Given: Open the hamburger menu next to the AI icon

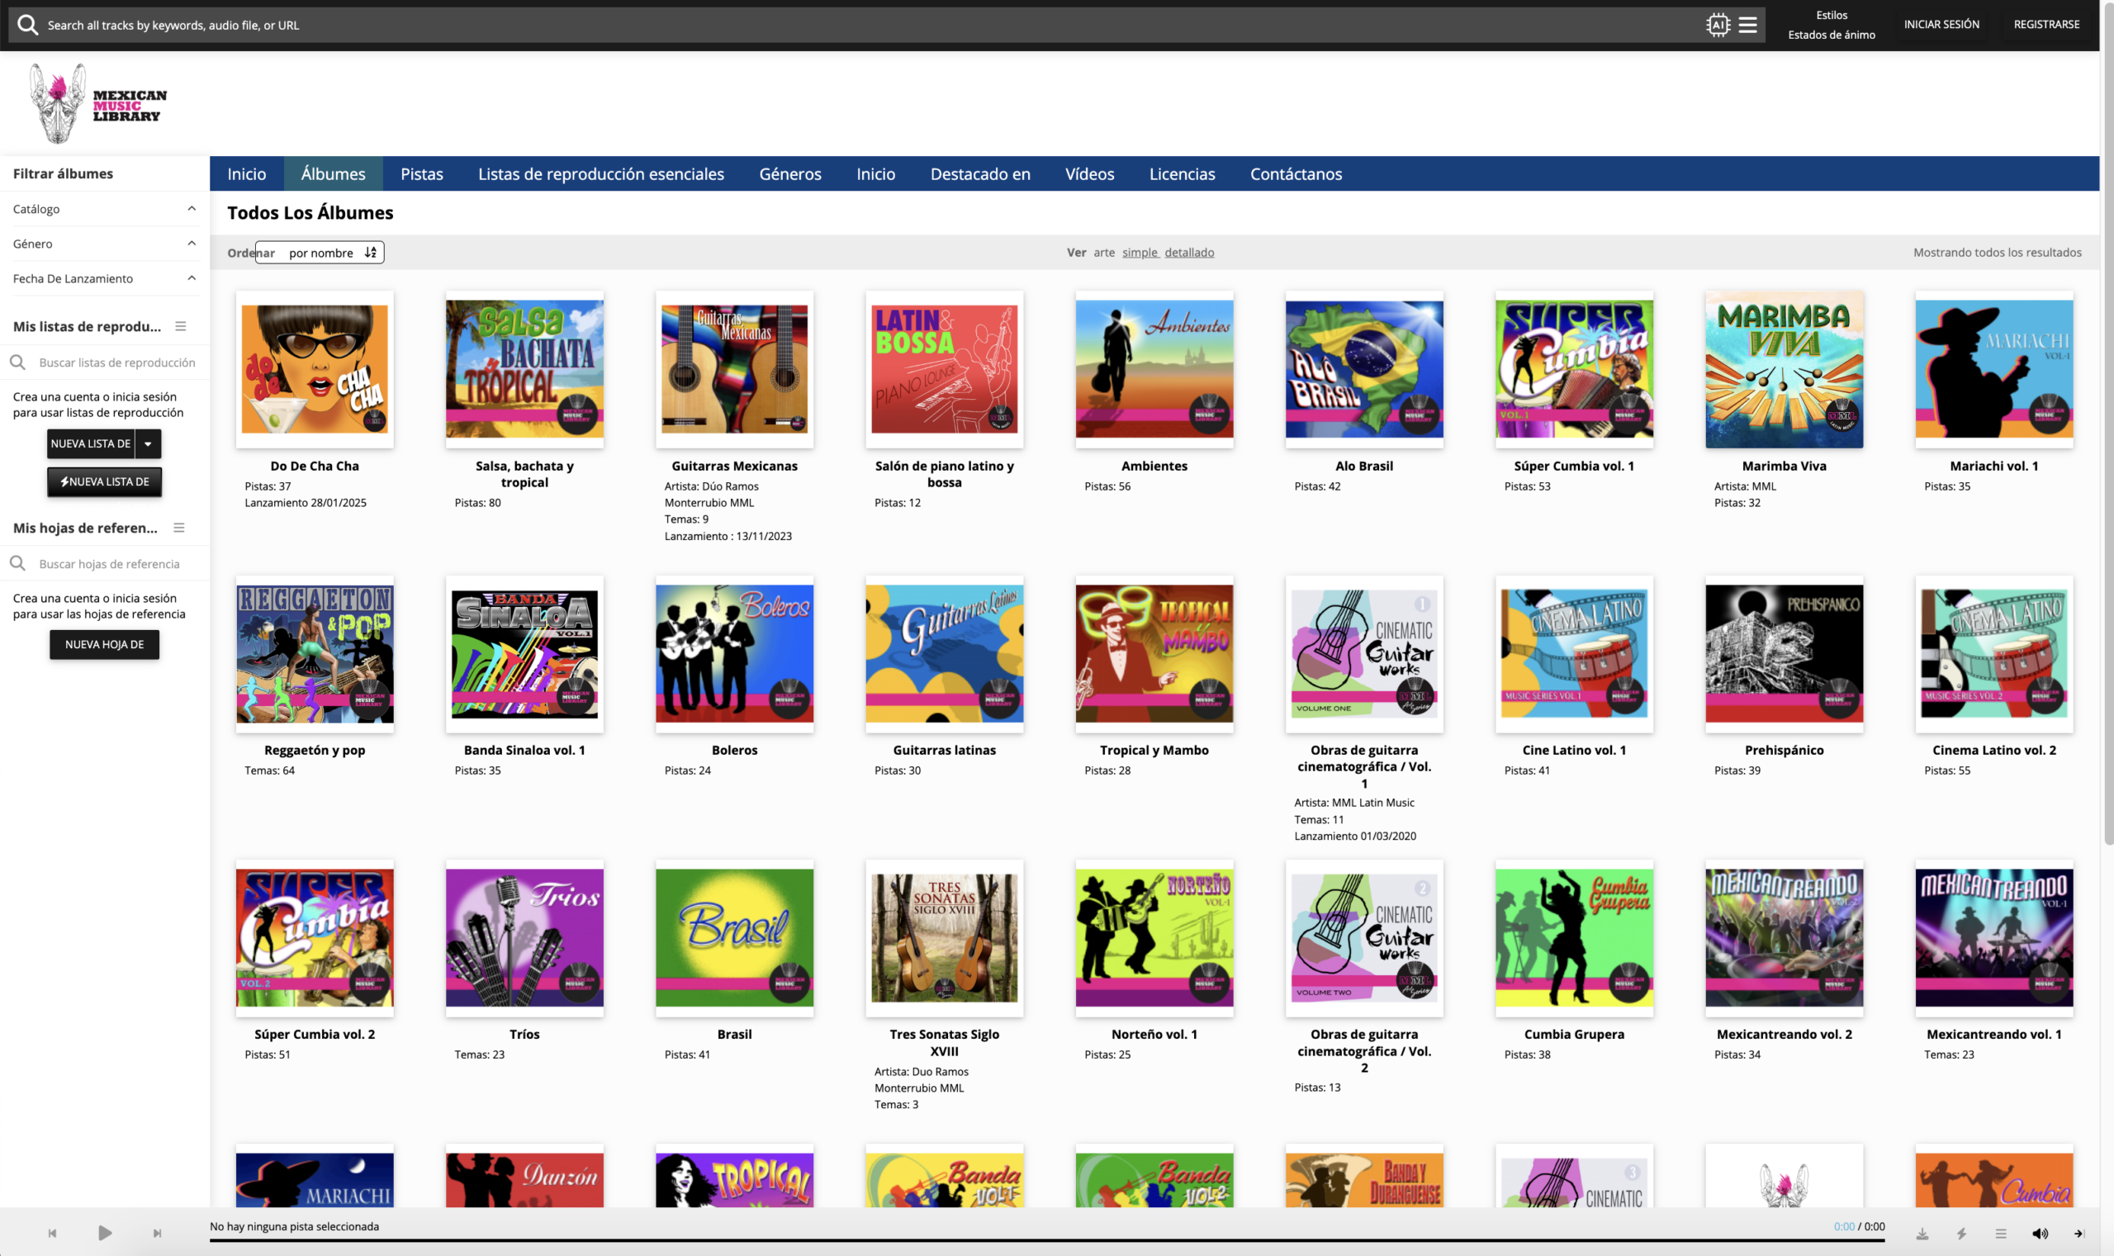Looking at the screenshot, I should pos(1748,25).
